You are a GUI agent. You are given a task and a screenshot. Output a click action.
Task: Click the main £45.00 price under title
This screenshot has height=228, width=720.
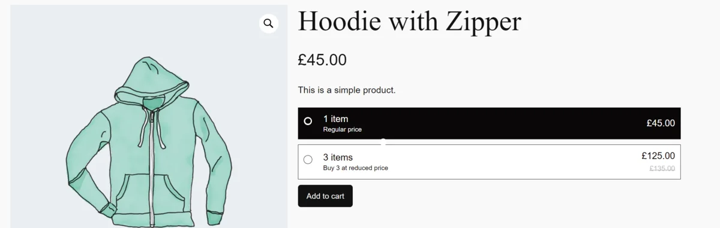(322, 60)
